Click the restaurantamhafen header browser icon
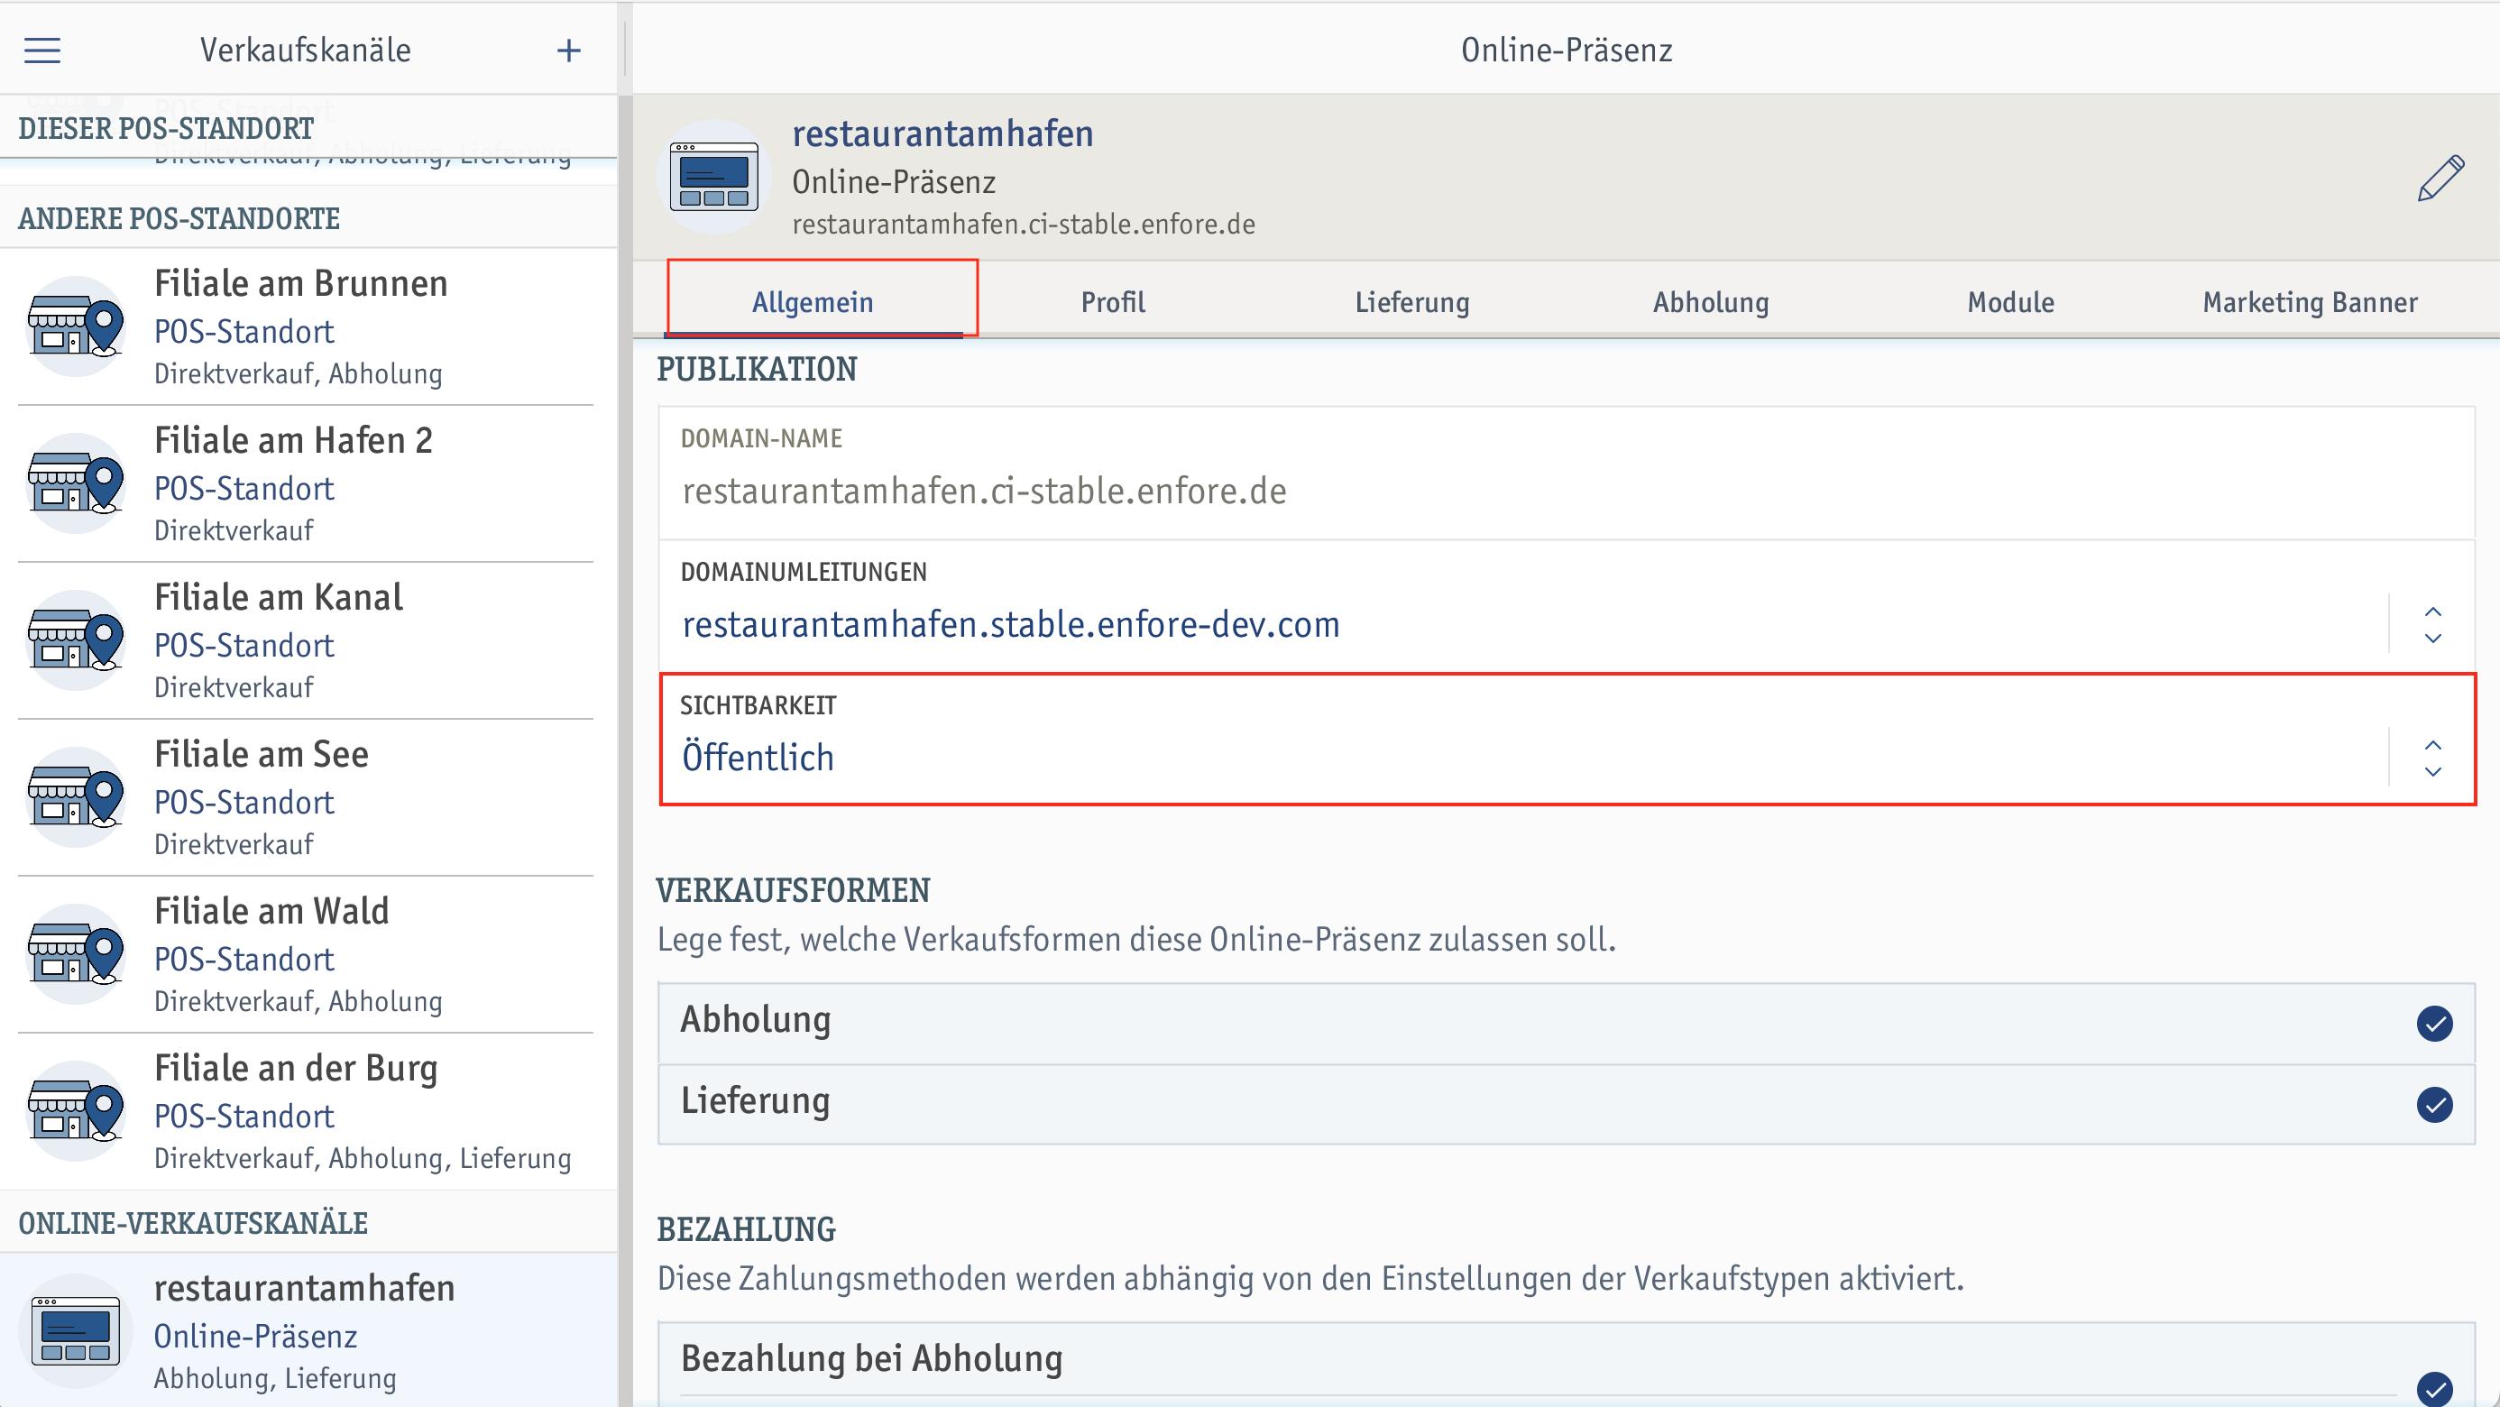2500x1407 pixels. click(x=714, y=177)
